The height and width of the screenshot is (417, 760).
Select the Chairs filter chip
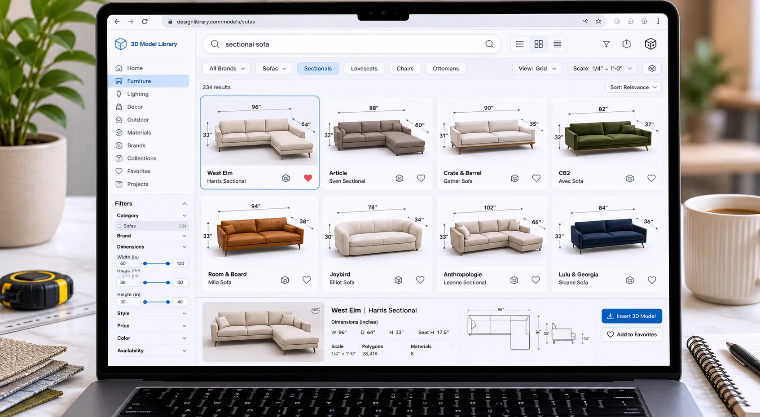[x=405, y=68]
